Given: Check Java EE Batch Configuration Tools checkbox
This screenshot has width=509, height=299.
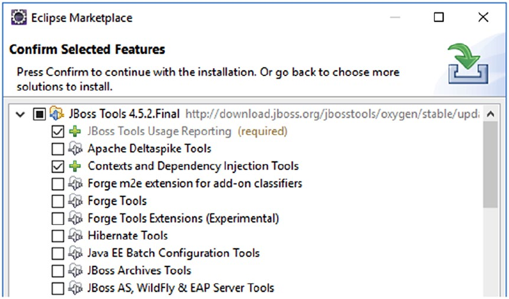Looking at the screenshot, I should click(x=58, y=253).
